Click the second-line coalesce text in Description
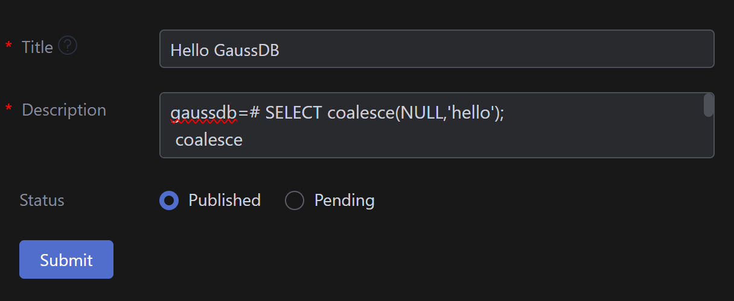 (209, 140)
